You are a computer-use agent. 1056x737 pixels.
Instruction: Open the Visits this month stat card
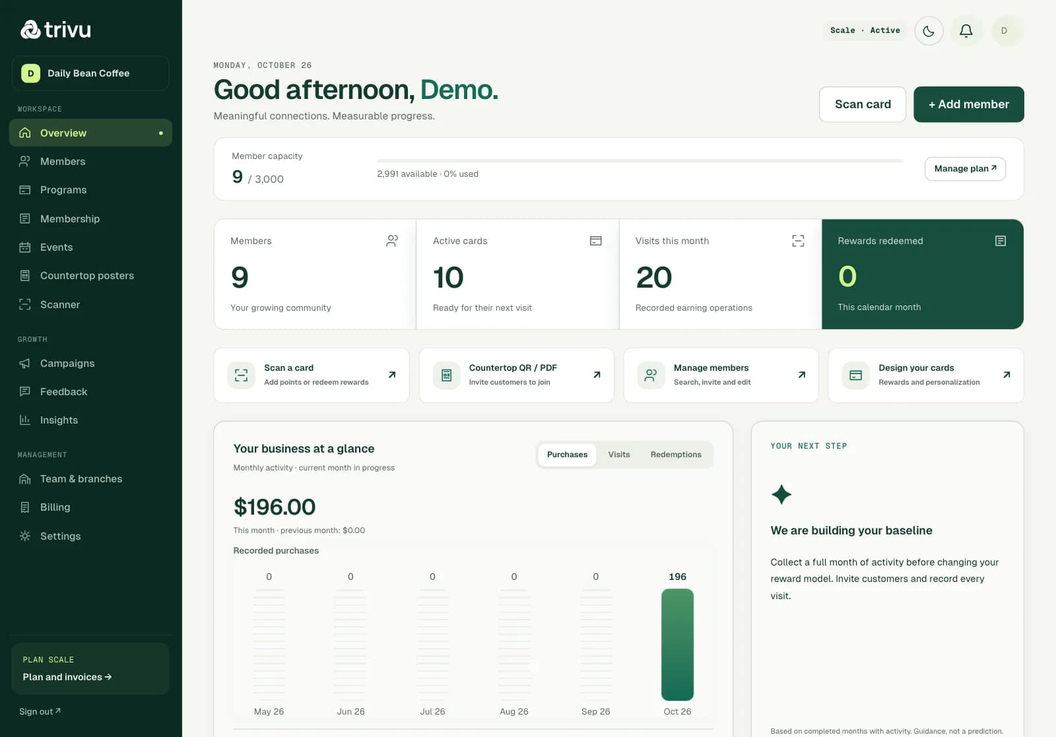point(720,274)
